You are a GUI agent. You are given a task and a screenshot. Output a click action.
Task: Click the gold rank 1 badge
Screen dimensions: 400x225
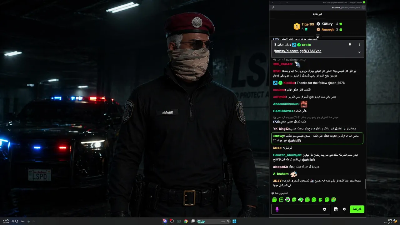coord(297,27)
